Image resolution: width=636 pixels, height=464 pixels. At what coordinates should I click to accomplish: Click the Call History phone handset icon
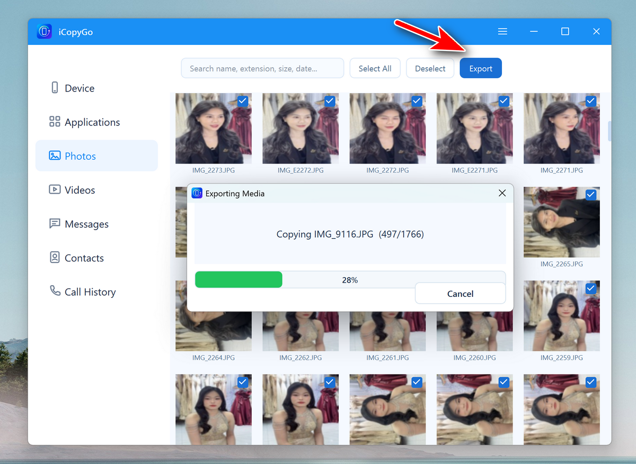click(x=55, y=291)
